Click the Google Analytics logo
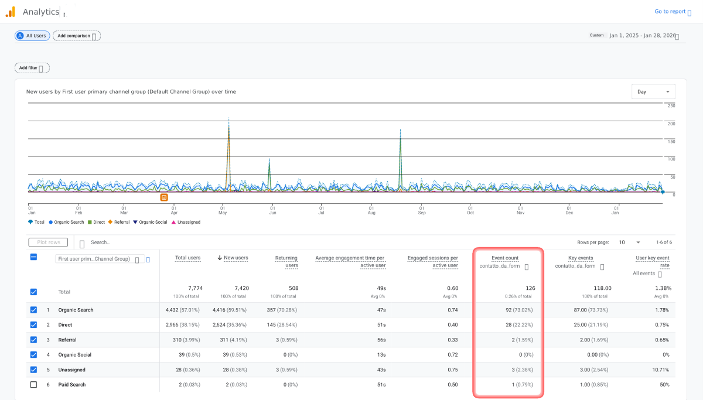 click(11, 12)
